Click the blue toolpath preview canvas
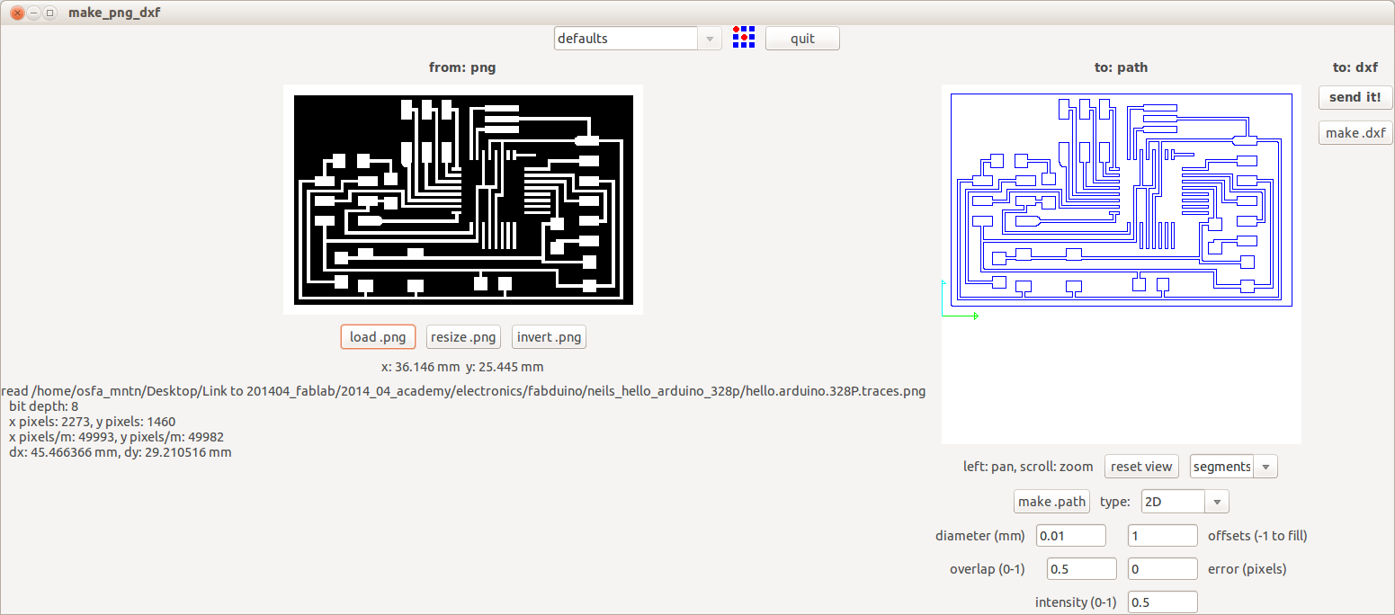Viewport: 1395px width, 615px height. pos(1122,264)
